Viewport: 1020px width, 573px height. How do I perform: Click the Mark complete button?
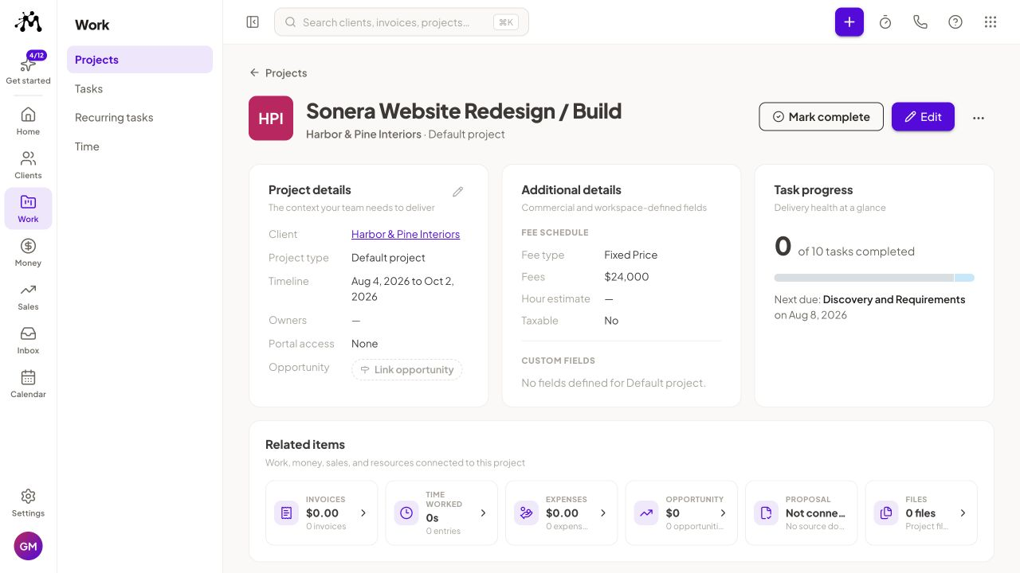click(x=821, y=117)
